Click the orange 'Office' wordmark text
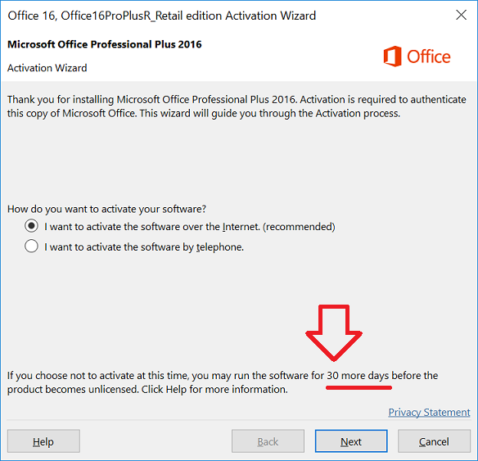The image size is (478, 461). pyautogui.click(x=429, y=56)
